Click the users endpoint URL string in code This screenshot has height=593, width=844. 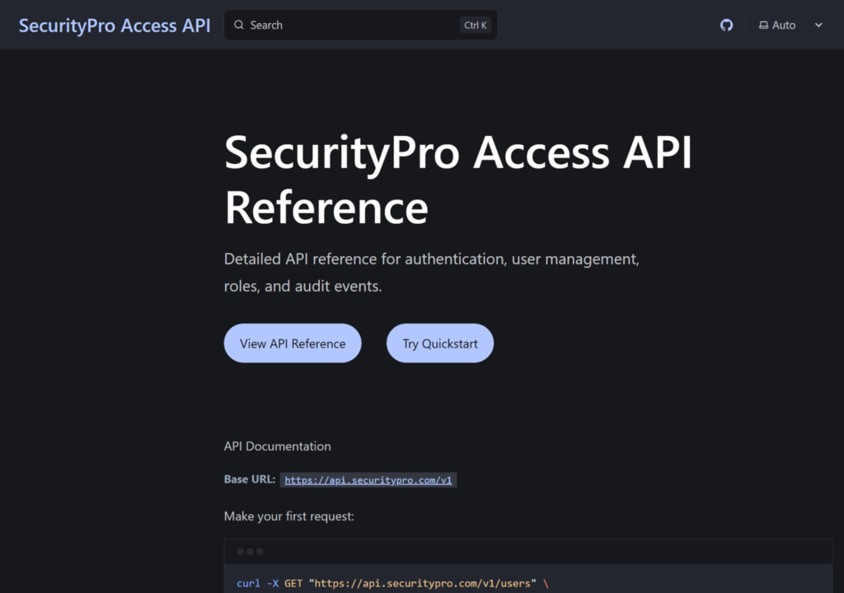point(422,584)
